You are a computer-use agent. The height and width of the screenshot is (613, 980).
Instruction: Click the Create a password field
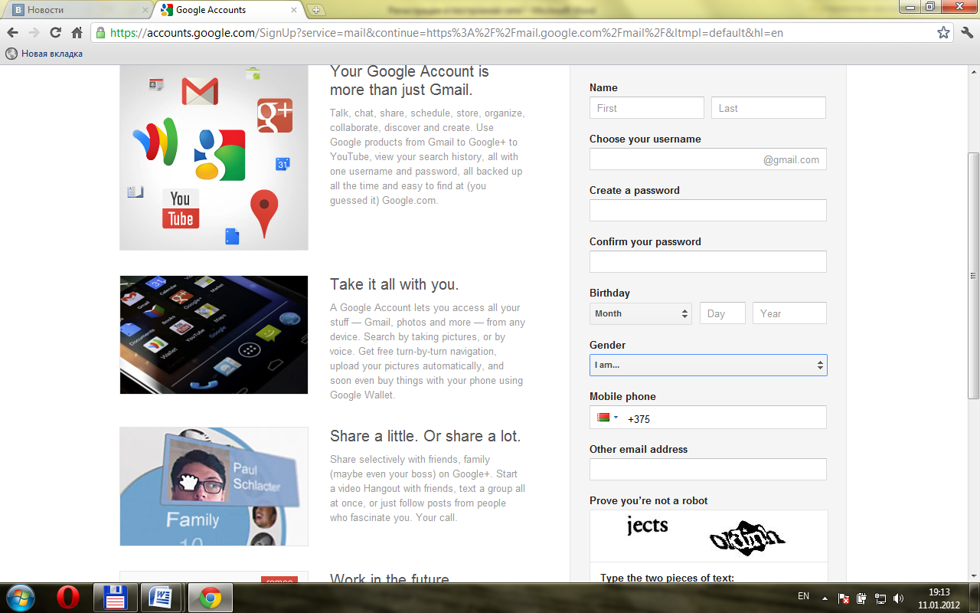708,211
